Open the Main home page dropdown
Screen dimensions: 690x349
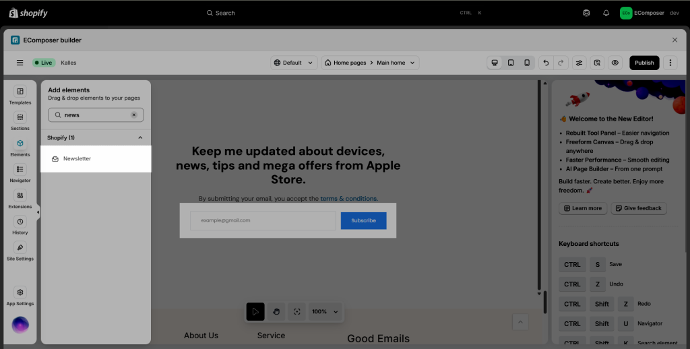[370, 63]
